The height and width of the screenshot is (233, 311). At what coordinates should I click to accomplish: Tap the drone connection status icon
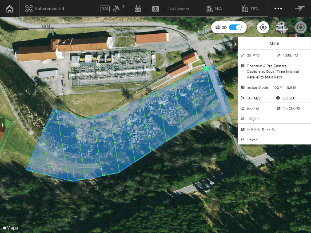click(29, 8)
